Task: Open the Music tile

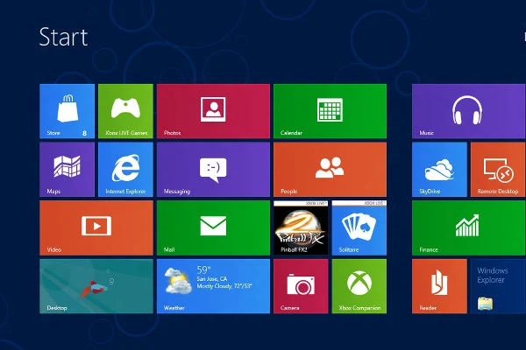Action: [469, 111]
